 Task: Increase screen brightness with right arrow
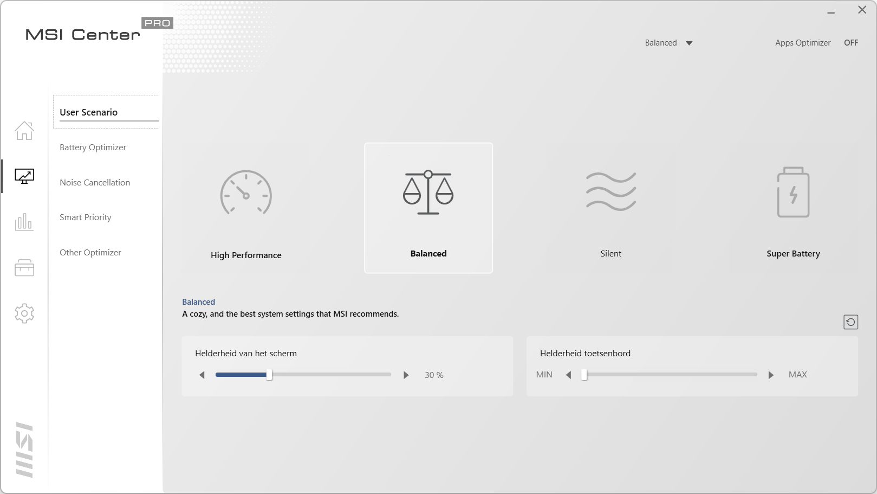[406, 375]
